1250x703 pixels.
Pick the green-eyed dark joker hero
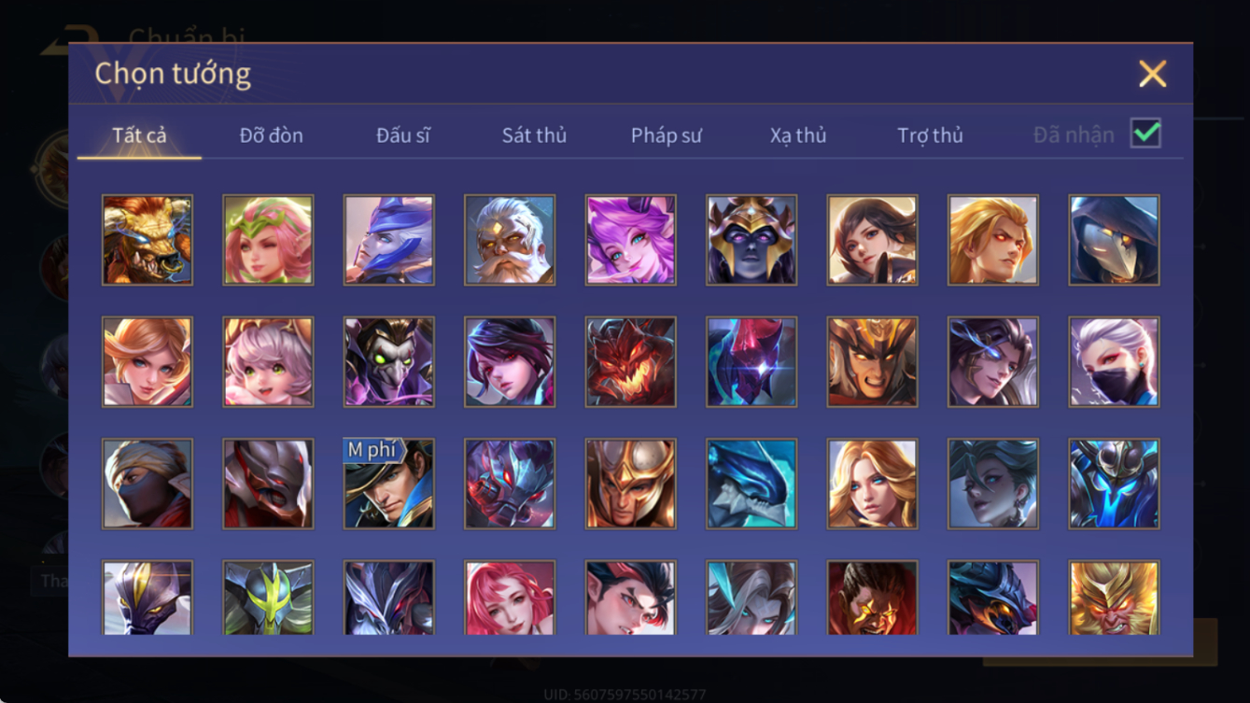coord(388,362)
